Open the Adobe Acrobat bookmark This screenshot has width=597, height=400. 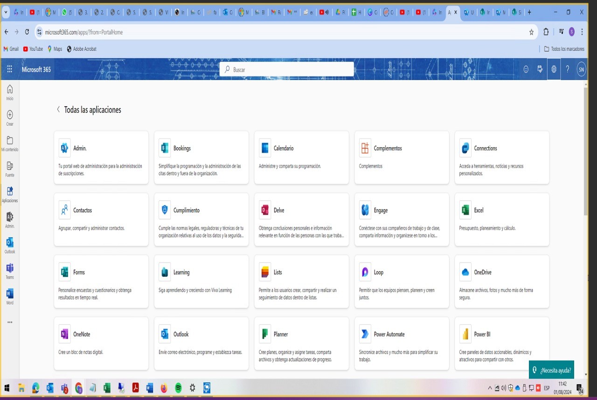82,49
